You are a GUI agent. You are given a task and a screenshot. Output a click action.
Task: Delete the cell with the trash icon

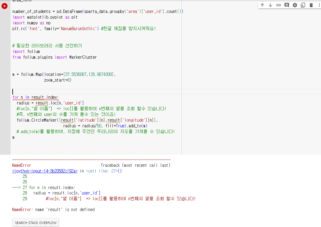point(311,5)
